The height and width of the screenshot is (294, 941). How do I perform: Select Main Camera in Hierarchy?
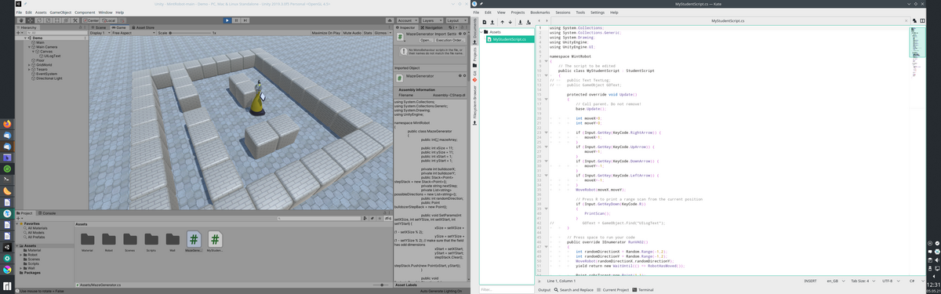[46, 47]
